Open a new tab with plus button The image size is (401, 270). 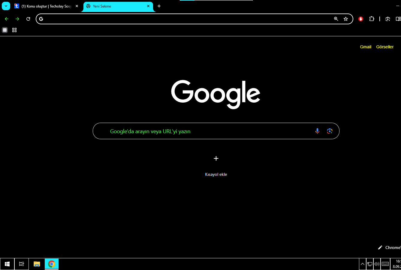[159, 6]
